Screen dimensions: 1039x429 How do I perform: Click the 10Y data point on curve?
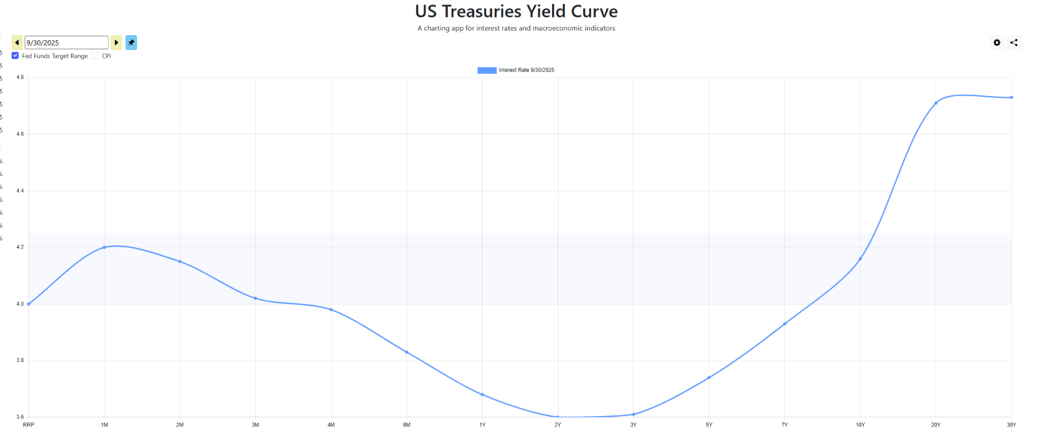tap(860, 259)
